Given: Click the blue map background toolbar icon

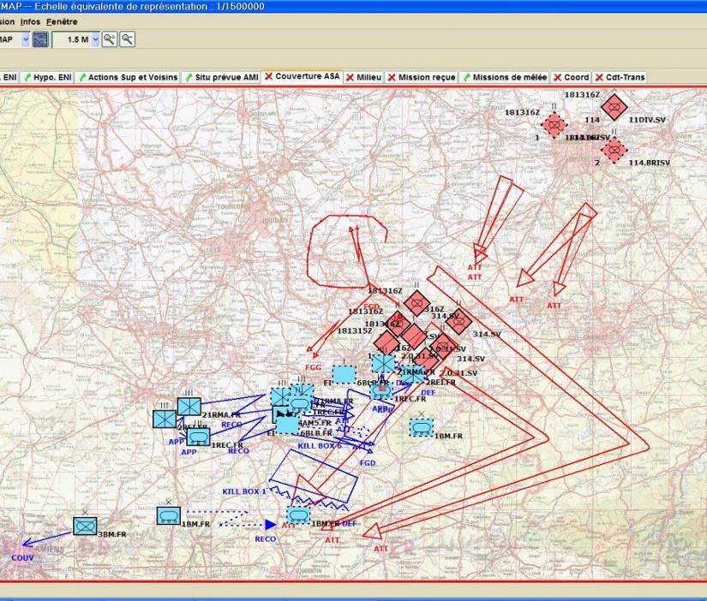Looking at the screenshot, I should (41, 39).
